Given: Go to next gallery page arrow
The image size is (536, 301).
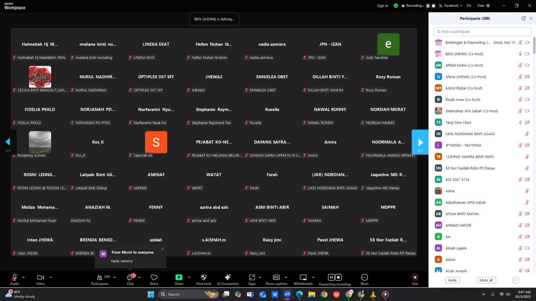Looking at the screenshot, I should point(420,142).
